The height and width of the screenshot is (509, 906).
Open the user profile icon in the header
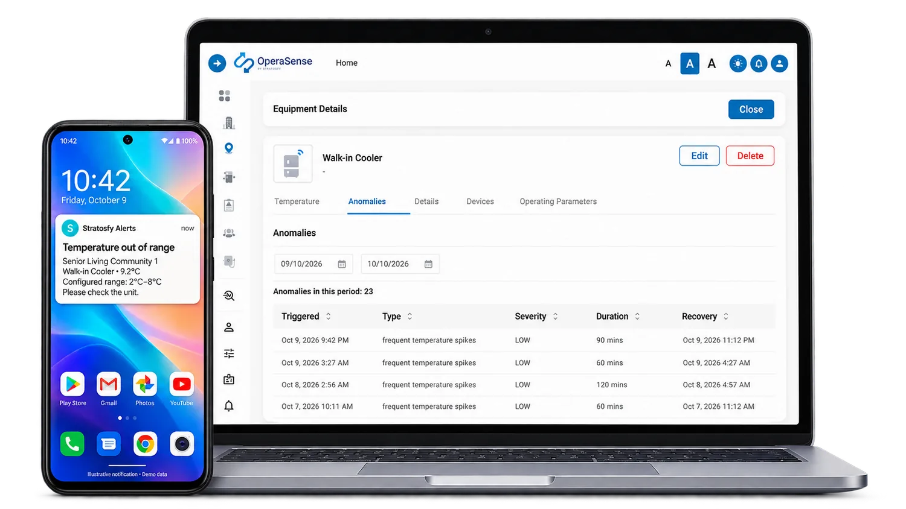[x=780, y=63]
